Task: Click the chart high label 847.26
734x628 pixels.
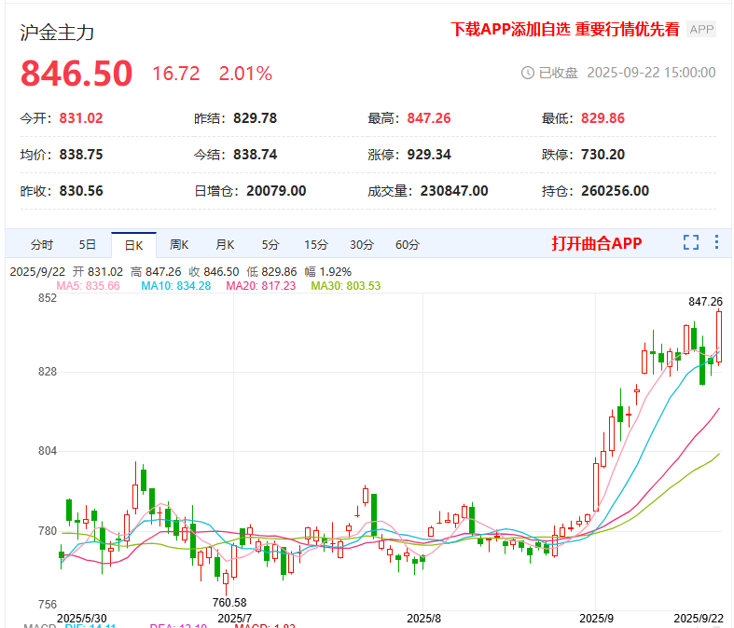Action: click(705, 302)
